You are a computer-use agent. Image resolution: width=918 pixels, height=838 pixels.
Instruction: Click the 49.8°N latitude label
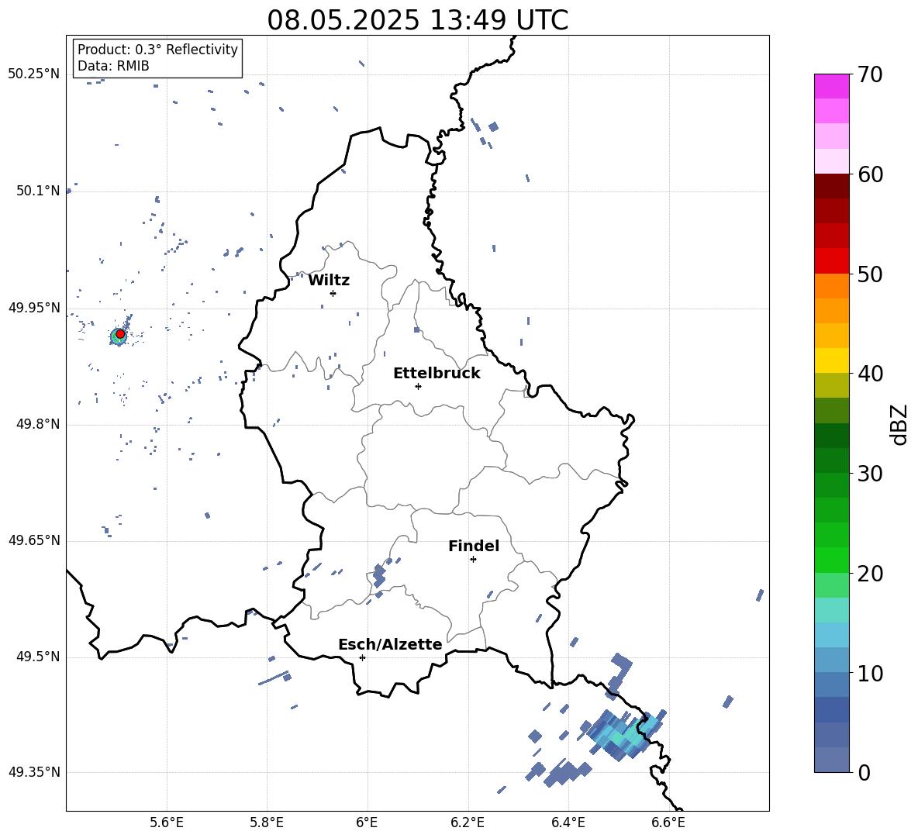(38, 424)
